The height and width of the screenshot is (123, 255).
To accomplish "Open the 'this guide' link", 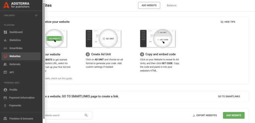I will click(x=67, y=78).
